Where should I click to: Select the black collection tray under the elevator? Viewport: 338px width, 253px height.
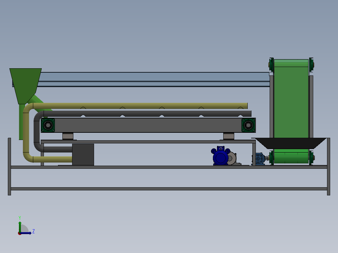pos(291,143)
